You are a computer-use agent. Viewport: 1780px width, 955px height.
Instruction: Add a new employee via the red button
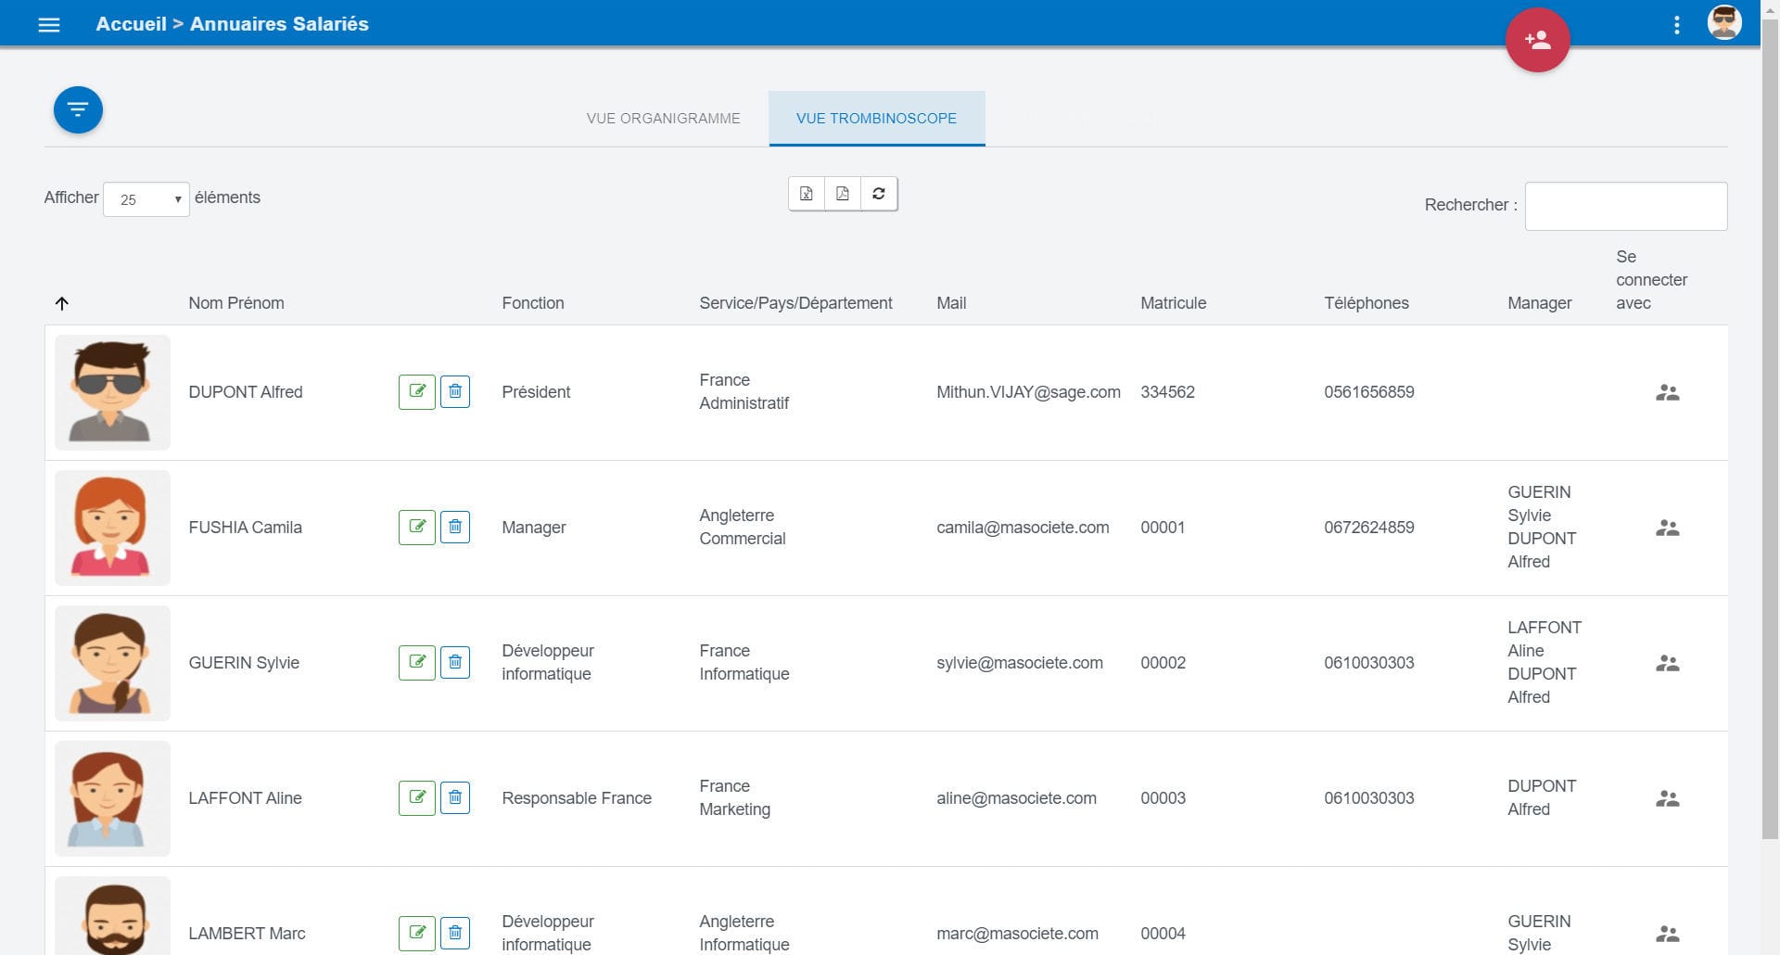point(1537,39)
